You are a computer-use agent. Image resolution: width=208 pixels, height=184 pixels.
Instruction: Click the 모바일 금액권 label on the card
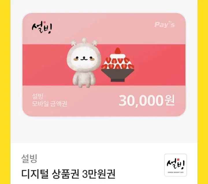coord(50,104)
